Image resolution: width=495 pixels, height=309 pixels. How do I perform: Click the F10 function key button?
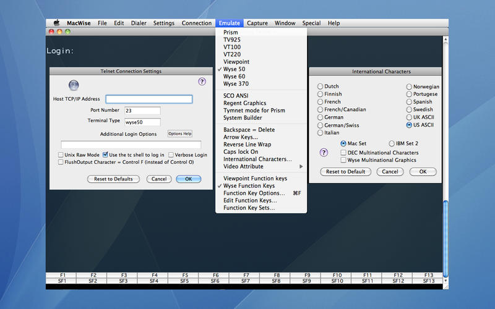coord(336,275)
